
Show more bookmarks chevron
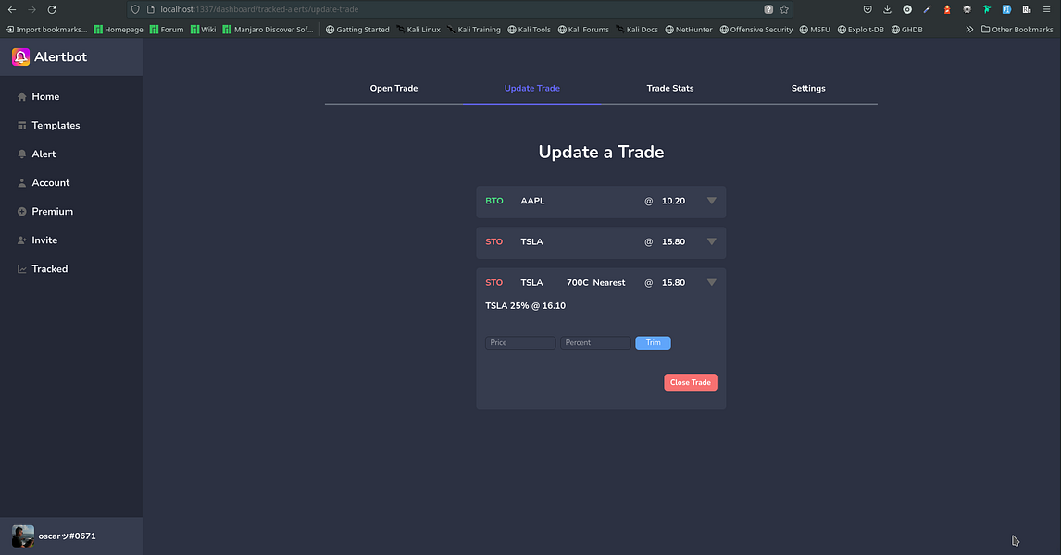coord(969,29)
